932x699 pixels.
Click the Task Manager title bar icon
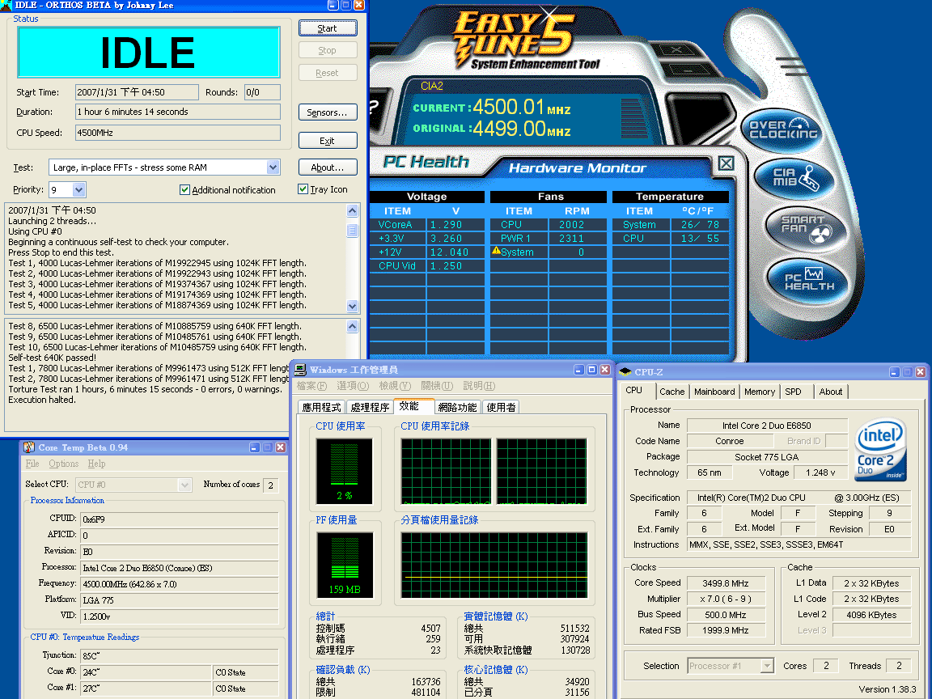tap(301, 370)
